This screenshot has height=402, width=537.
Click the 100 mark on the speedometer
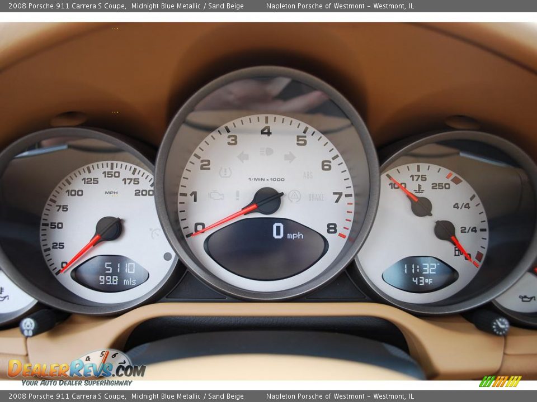(74, 193)
